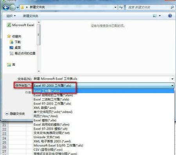This screenshot has width=176, height=155.
Task: Click the navigation pane scroll up arrow
Action: tap(39, 22)
